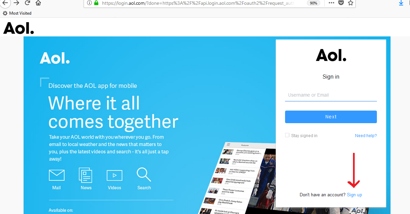The width and height of the screenshot is (410, 214).
Task: Click the green secure connection padlock
Action: 96,3
